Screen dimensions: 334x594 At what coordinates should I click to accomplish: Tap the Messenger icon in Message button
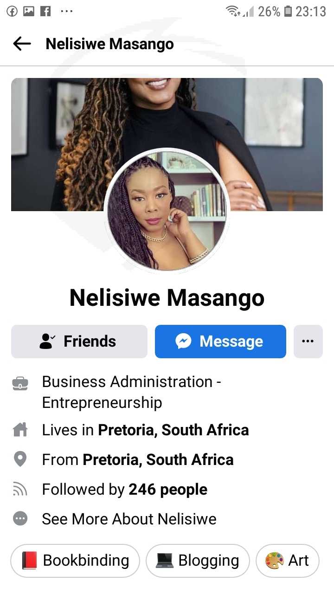[x=184, y=342]
